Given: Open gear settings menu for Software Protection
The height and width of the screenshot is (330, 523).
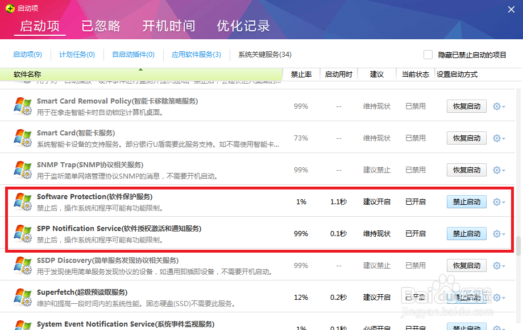Looking at the screenshot, I should [x=499, y=202].
